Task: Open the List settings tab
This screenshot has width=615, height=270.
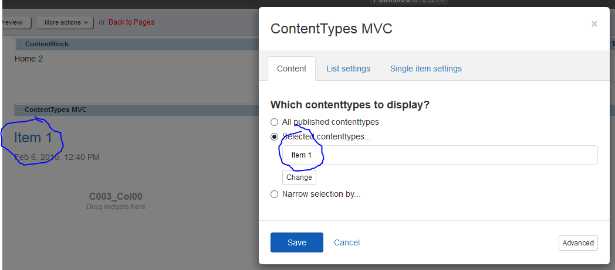Action: 349,69
